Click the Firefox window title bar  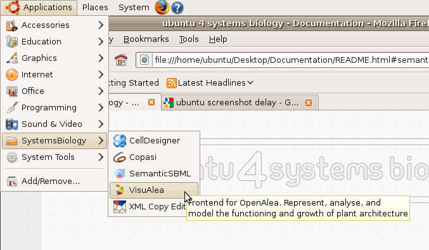[269, 23]
